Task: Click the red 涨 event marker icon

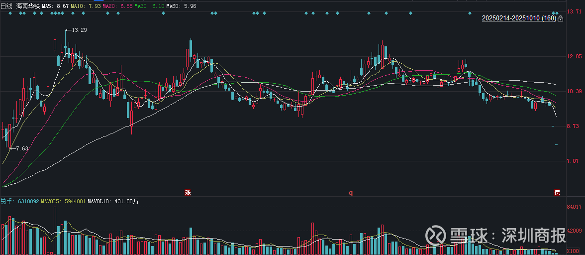Action: click(188, 193)
